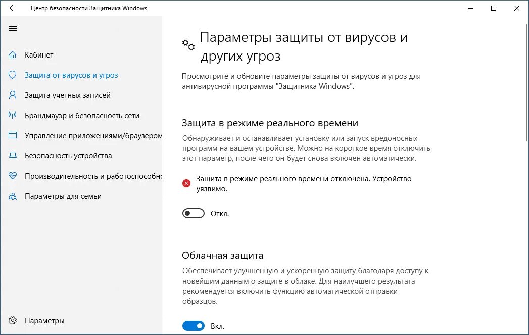Click the person icon for account protection
This screenshot has height=335, width=529.
(x=13, y=95)
